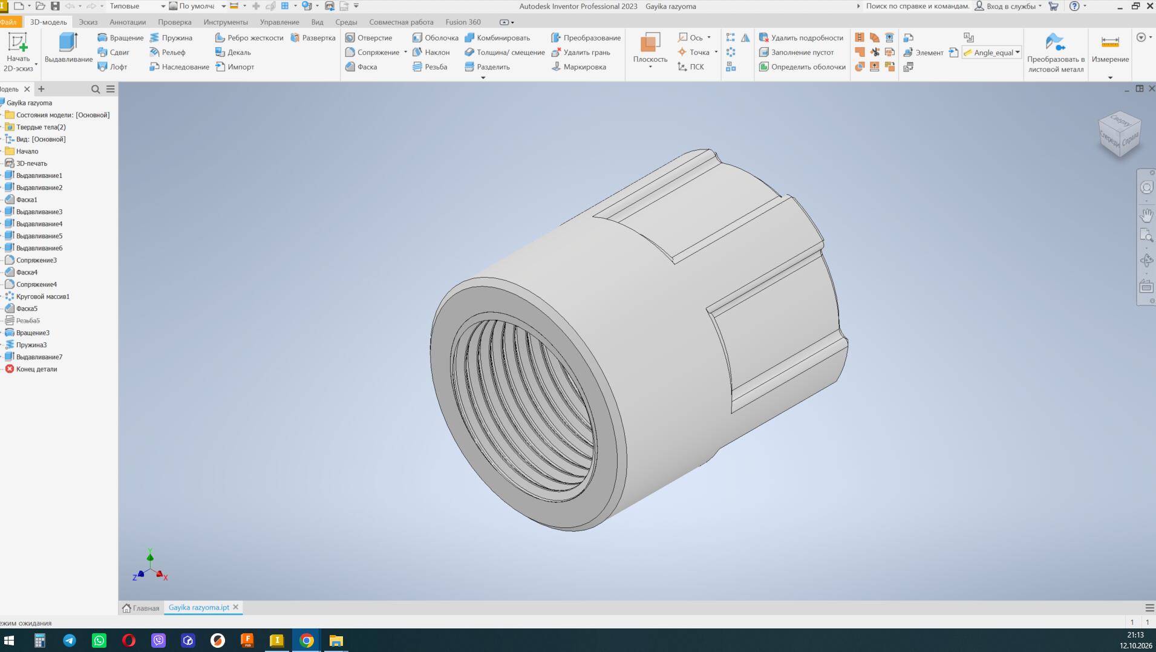
Task: Click the Отверстие hole tool
Action: point(368,37)
